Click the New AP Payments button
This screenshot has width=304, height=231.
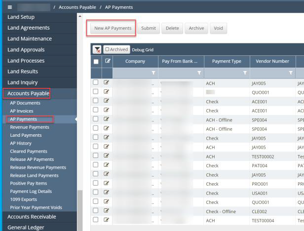click(113, 28)
